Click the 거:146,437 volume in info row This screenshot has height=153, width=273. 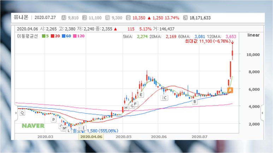coord(164,29)
